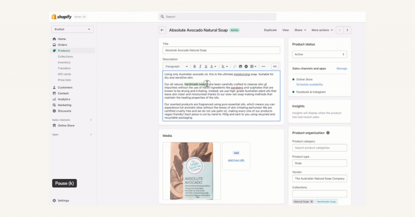Screen dimensions: 415x217
Task: Toggle underline formatting in the description toolbar
Action: tap(206, 67)
